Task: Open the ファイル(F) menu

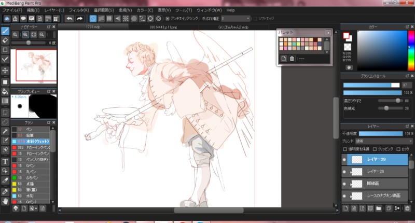Action: (12, 10)
